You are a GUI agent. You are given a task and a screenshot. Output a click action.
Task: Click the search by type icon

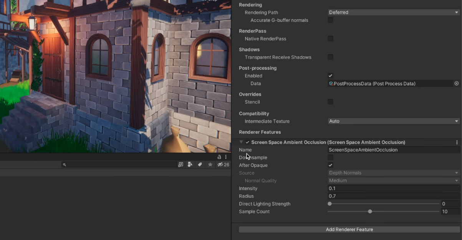190,164
